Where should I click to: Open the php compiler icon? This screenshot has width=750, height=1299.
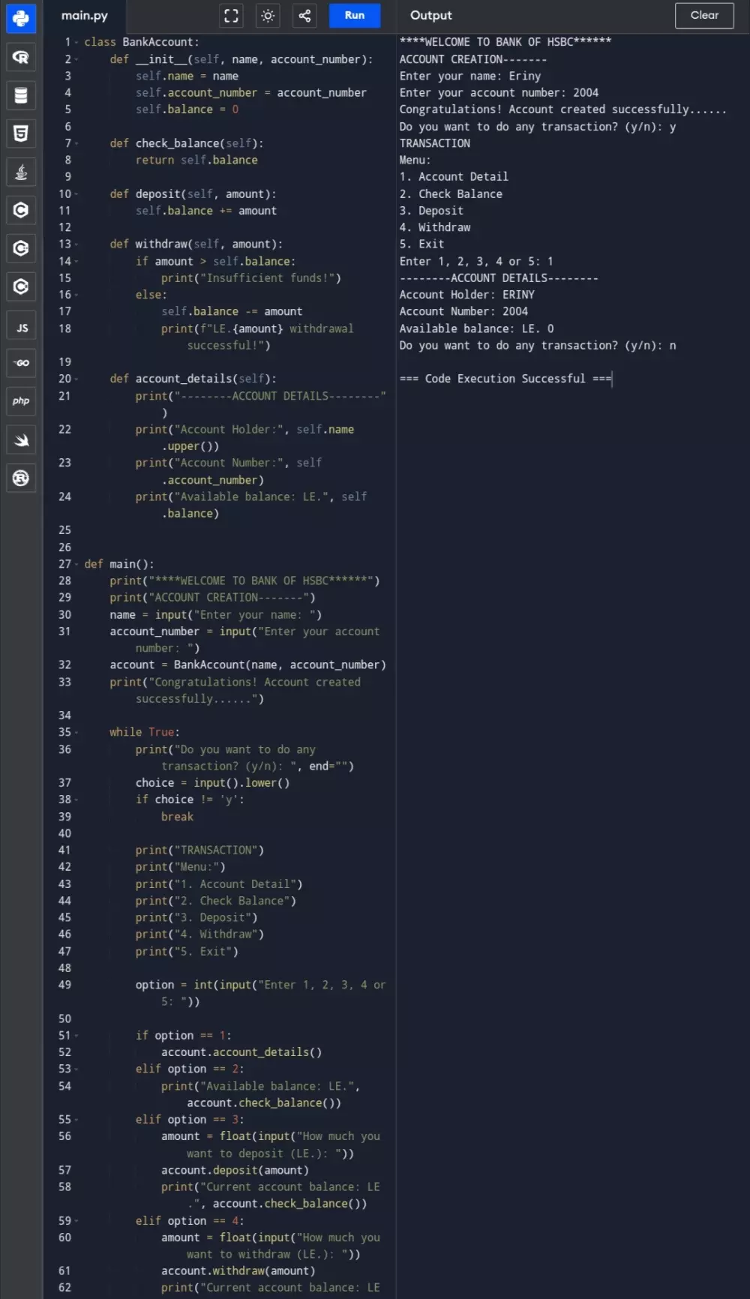(x=21, y=401)
